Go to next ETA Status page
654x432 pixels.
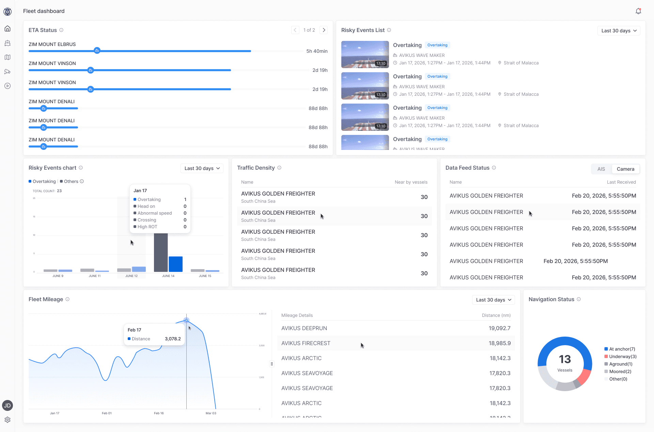324,30
